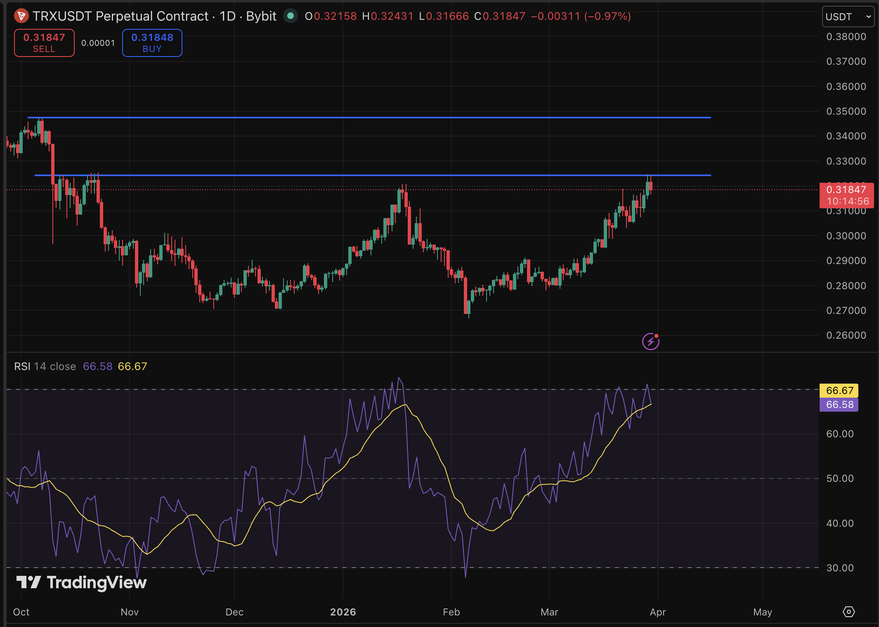This screenshot has width=879, height=627.
Task: Click the purple lightning quick-trade icon
Action: pos(650,341)
